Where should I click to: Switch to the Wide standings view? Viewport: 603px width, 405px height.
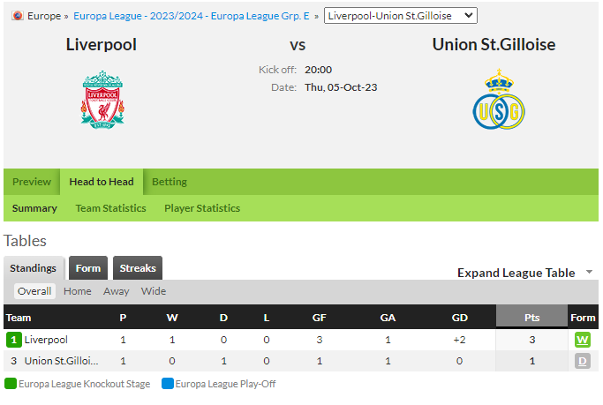[x=154, y=291]
